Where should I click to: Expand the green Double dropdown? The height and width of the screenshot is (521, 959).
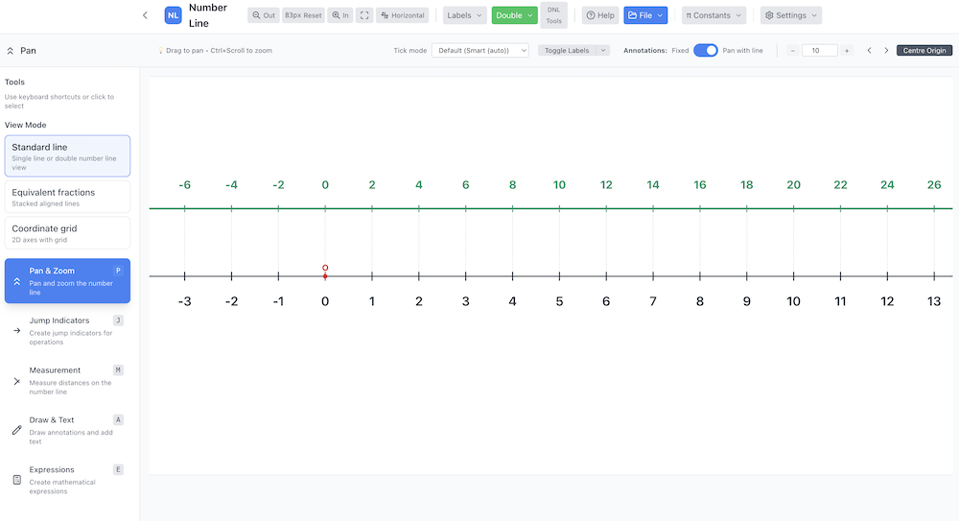pos(514,15)
